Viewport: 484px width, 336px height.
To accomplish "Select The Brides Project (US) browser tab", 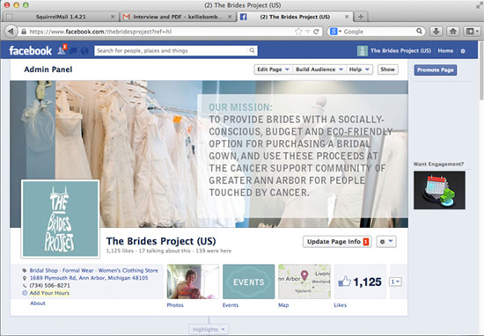I will click(x=295, y=17).
